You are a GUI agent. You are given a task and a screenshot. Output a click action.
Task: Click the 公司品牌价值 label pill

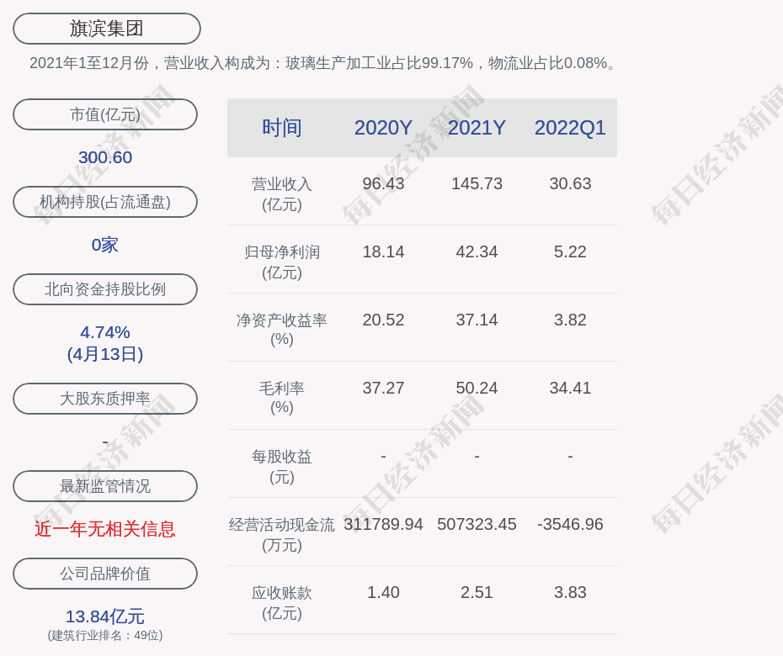105,574
